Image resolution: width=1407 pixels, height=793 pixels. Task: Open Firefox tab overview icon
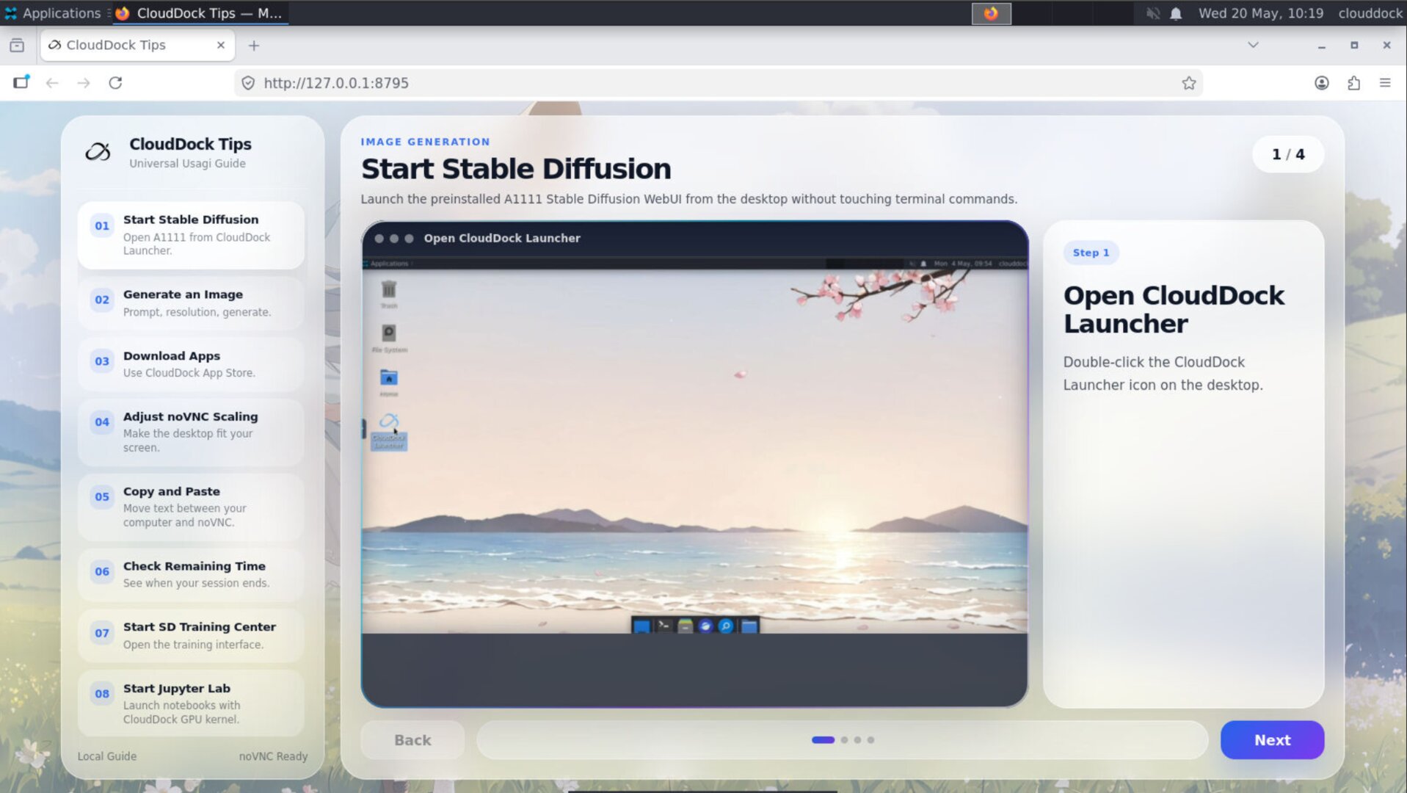(17, 46)
